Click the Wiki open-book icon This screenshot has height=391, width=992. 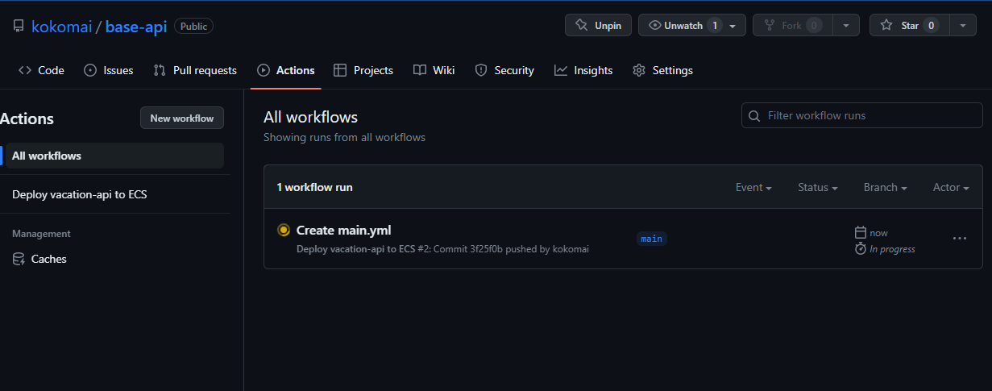coord(419,70)
